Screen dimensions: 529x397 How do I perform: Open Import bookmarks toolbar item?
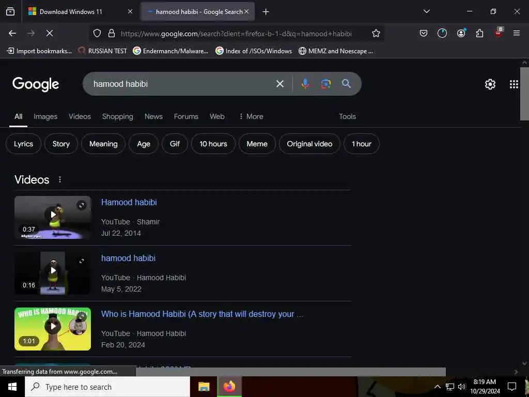click(39, 51)
